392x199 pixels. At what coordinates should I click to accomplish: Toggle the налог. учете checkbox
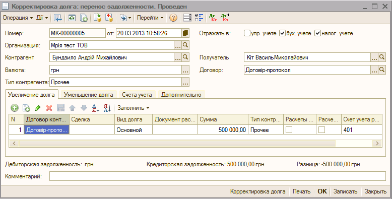pos(317,33)
